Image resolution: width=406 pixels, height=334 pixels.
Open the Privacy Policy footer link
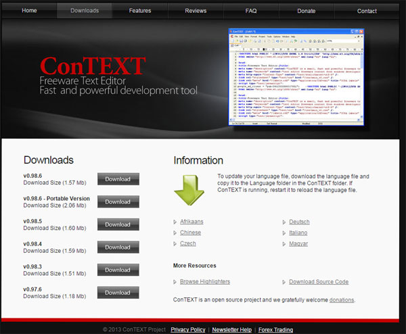(188, 329)
